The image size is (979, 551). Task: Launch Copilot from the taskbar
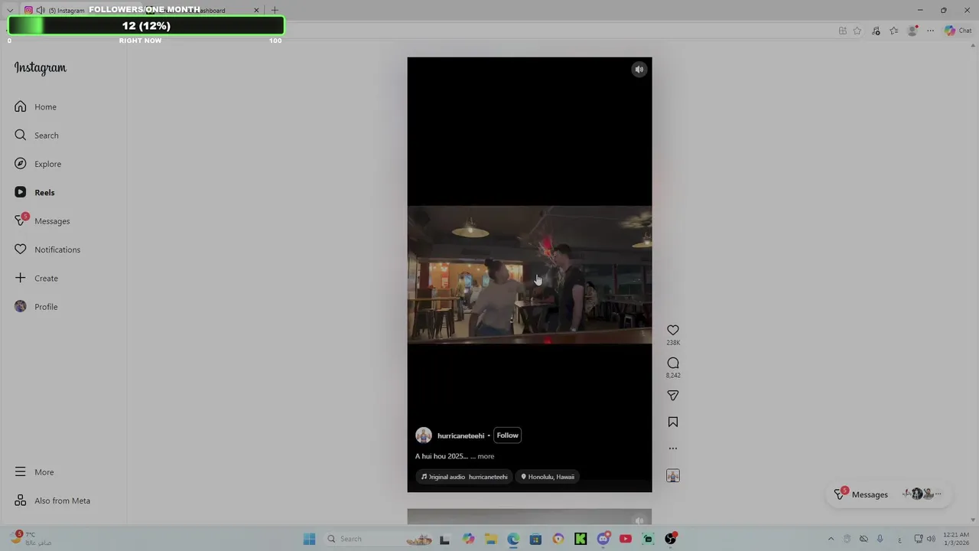coord(468,539)
